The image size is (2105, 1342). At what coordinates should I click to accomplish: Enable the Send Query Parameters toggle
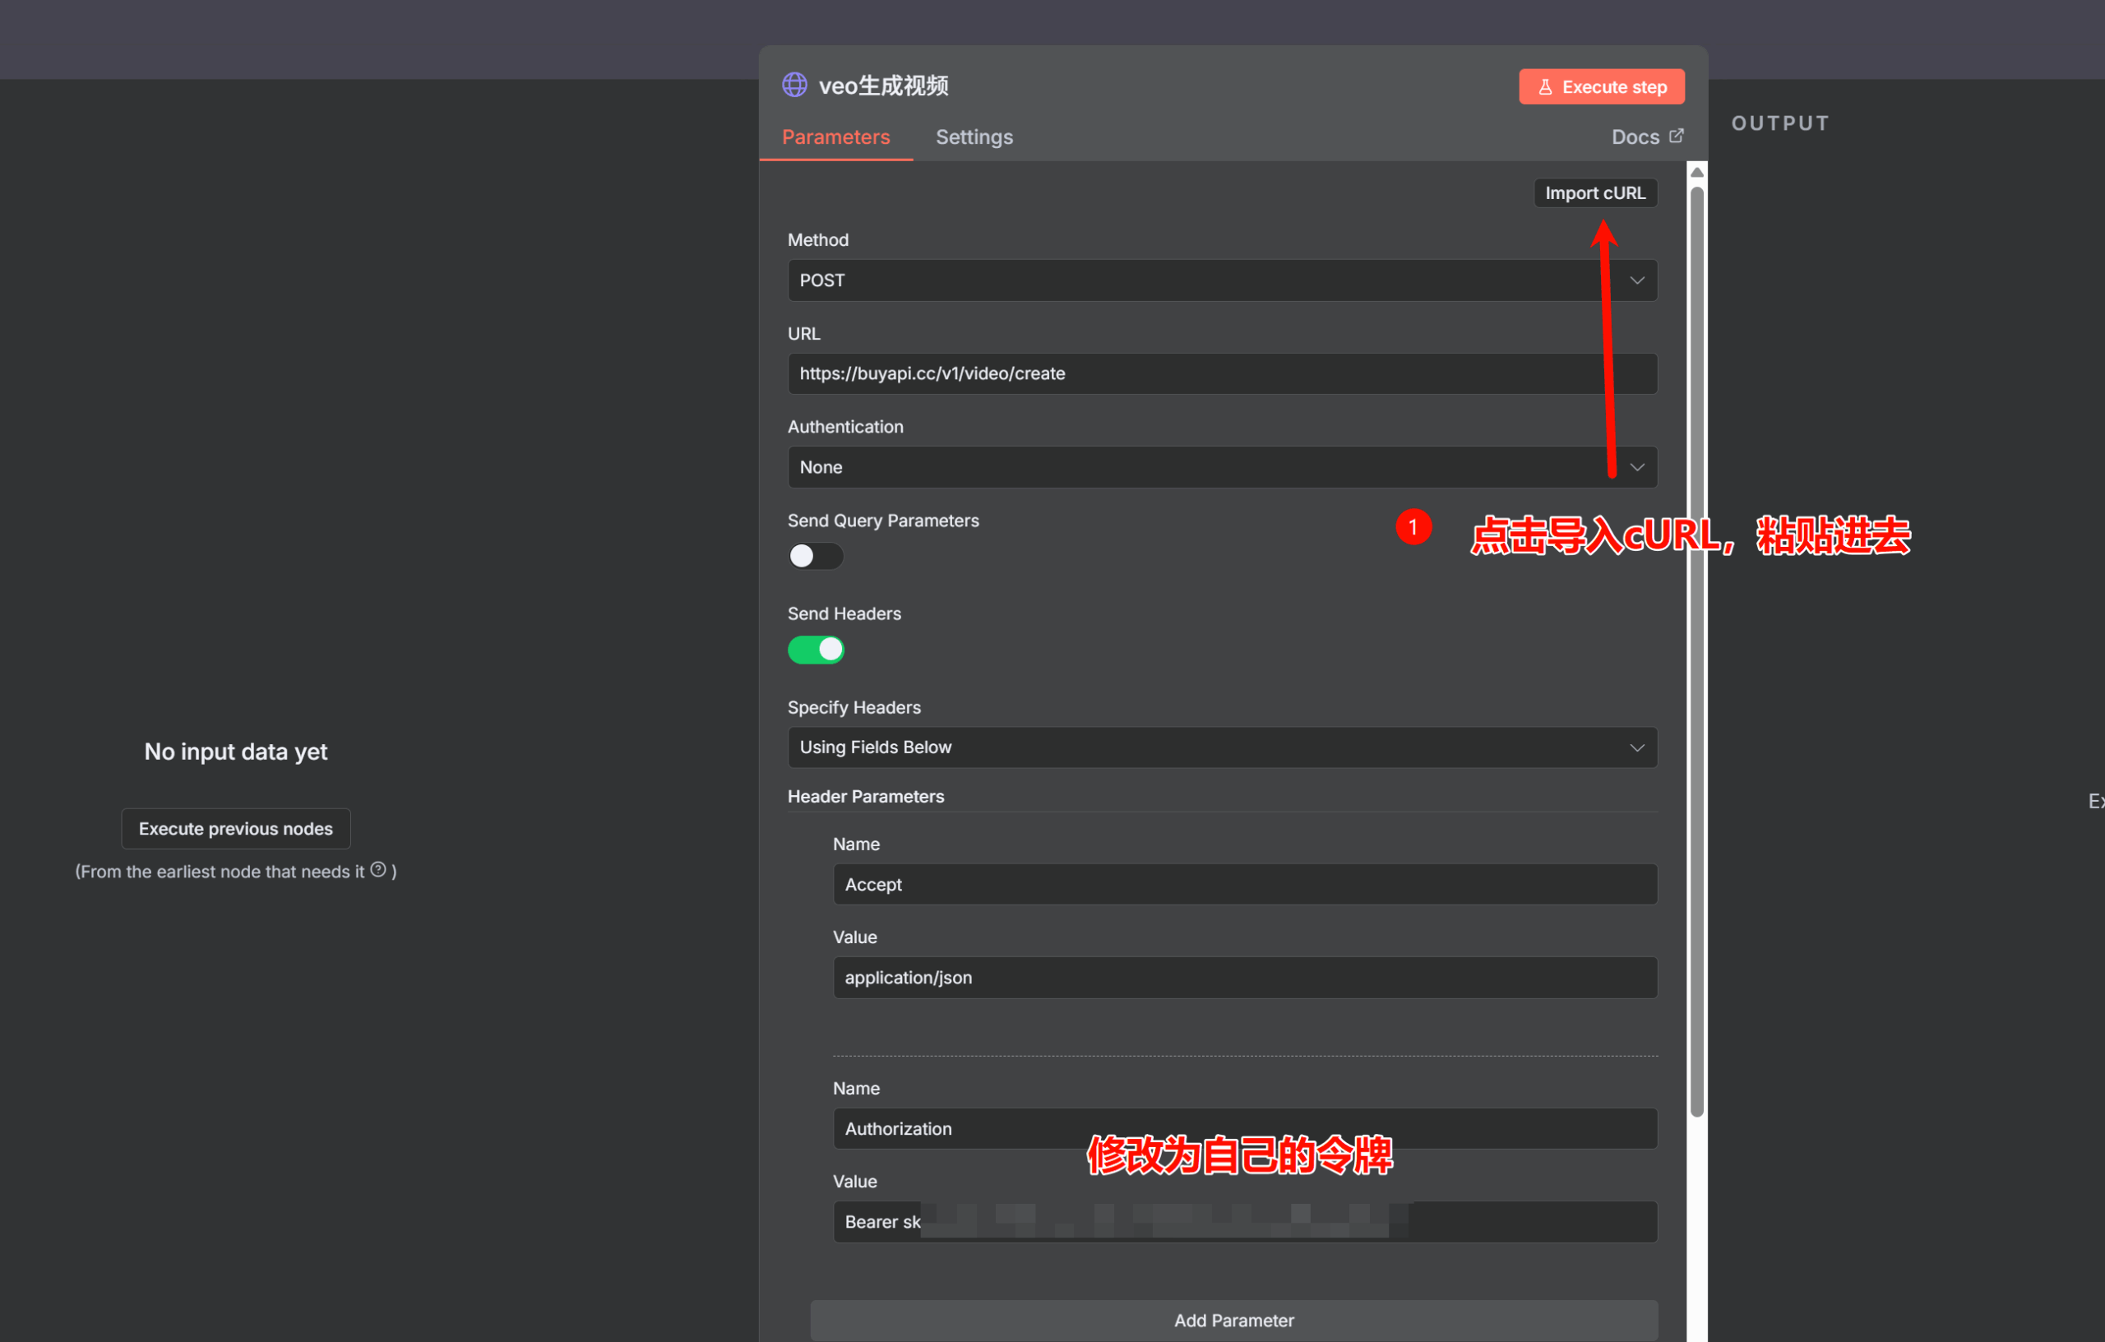[x=815, y=556]
